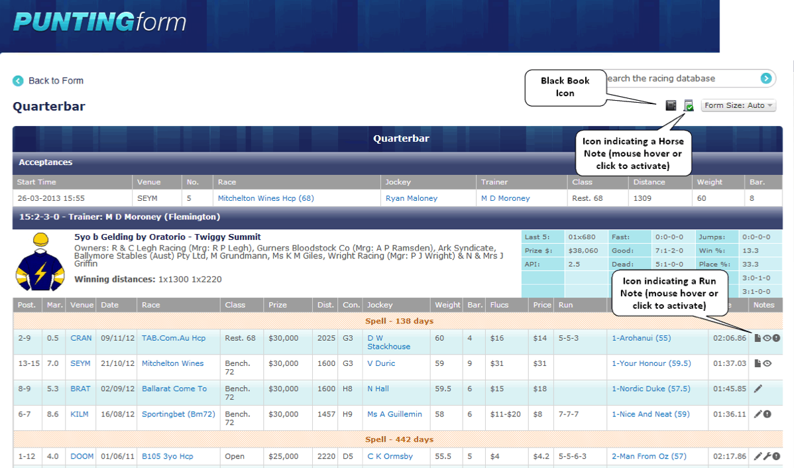Focus the racing database search field
Image resolution: width=794 pixels, height=468 pixels.
[x=679, y=78]
